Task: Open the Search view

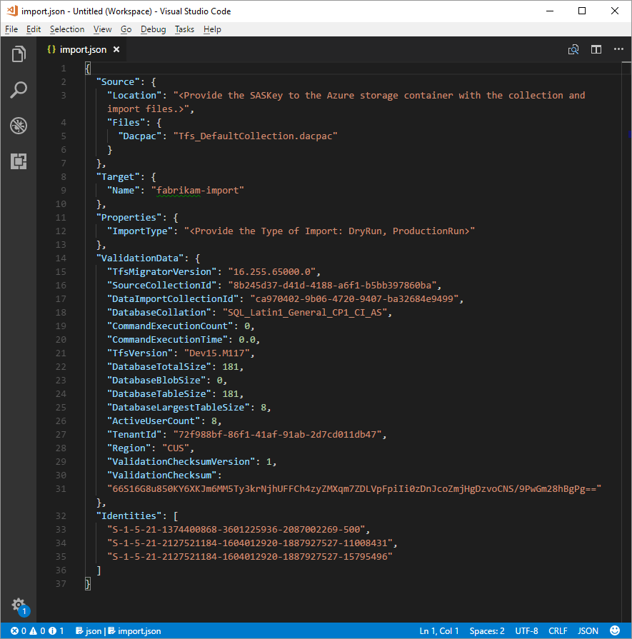Action: click(x=19, y=89)
